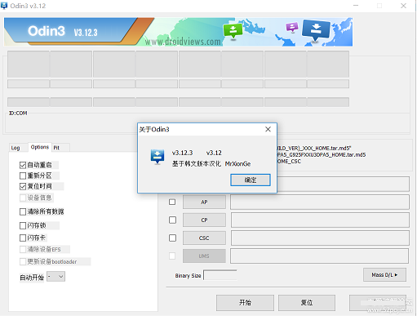Open the 自动开始 dropdown
Viewport: 417px width, 316px height.
(55, 277)
